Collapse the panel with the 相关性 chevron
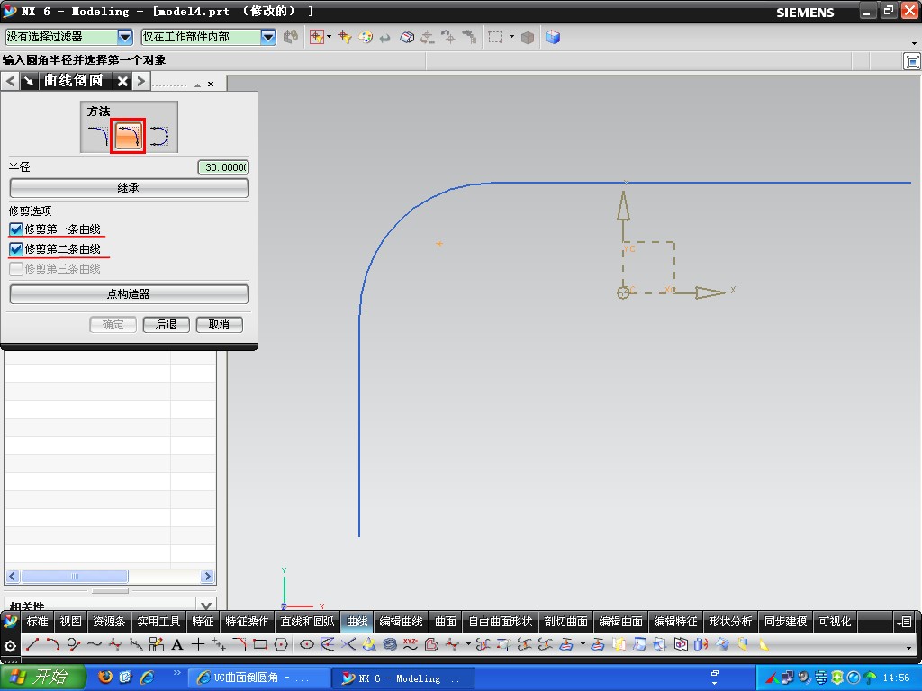 click(x=206, y=606)
